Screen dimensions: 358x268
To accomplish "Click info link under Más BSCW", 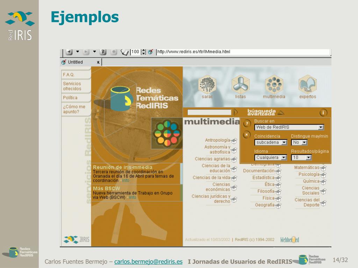I will click(x=132, y=198).
